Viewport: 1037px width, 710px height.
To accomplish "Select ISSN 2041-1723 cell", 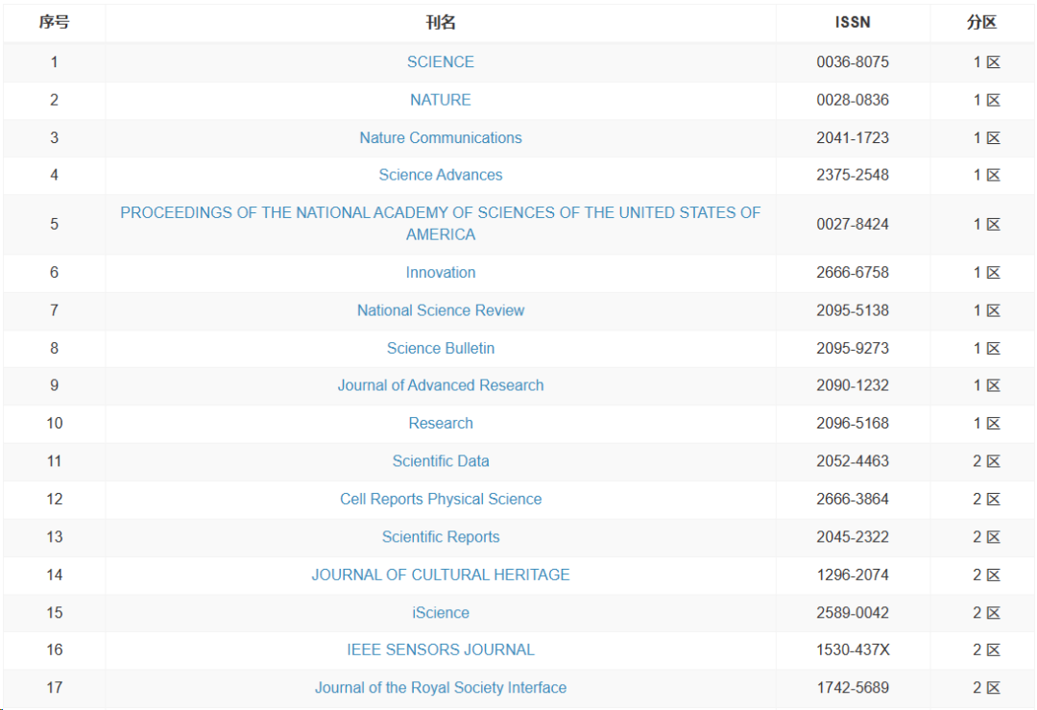I will (853, 137).
